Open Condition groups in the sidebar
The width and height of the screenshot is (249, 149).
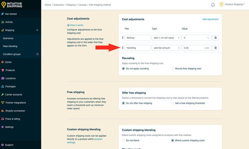[x=12, y=54]
